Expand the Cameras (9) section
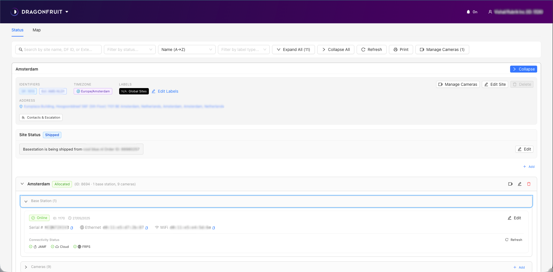553x272 pixels. tap(26, 267)
